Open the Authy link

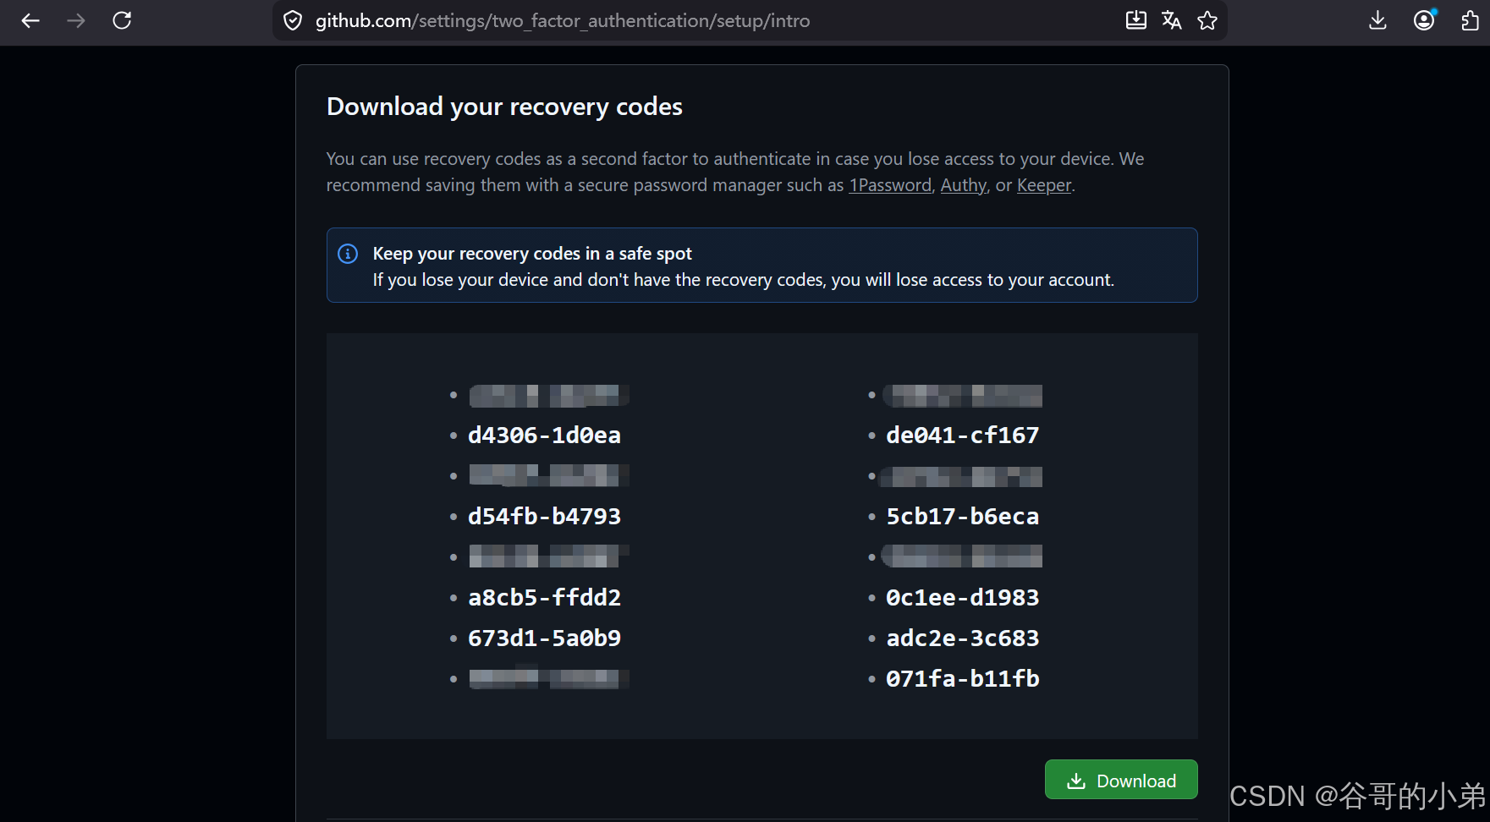pyautogui.click(x=964, y=185)
